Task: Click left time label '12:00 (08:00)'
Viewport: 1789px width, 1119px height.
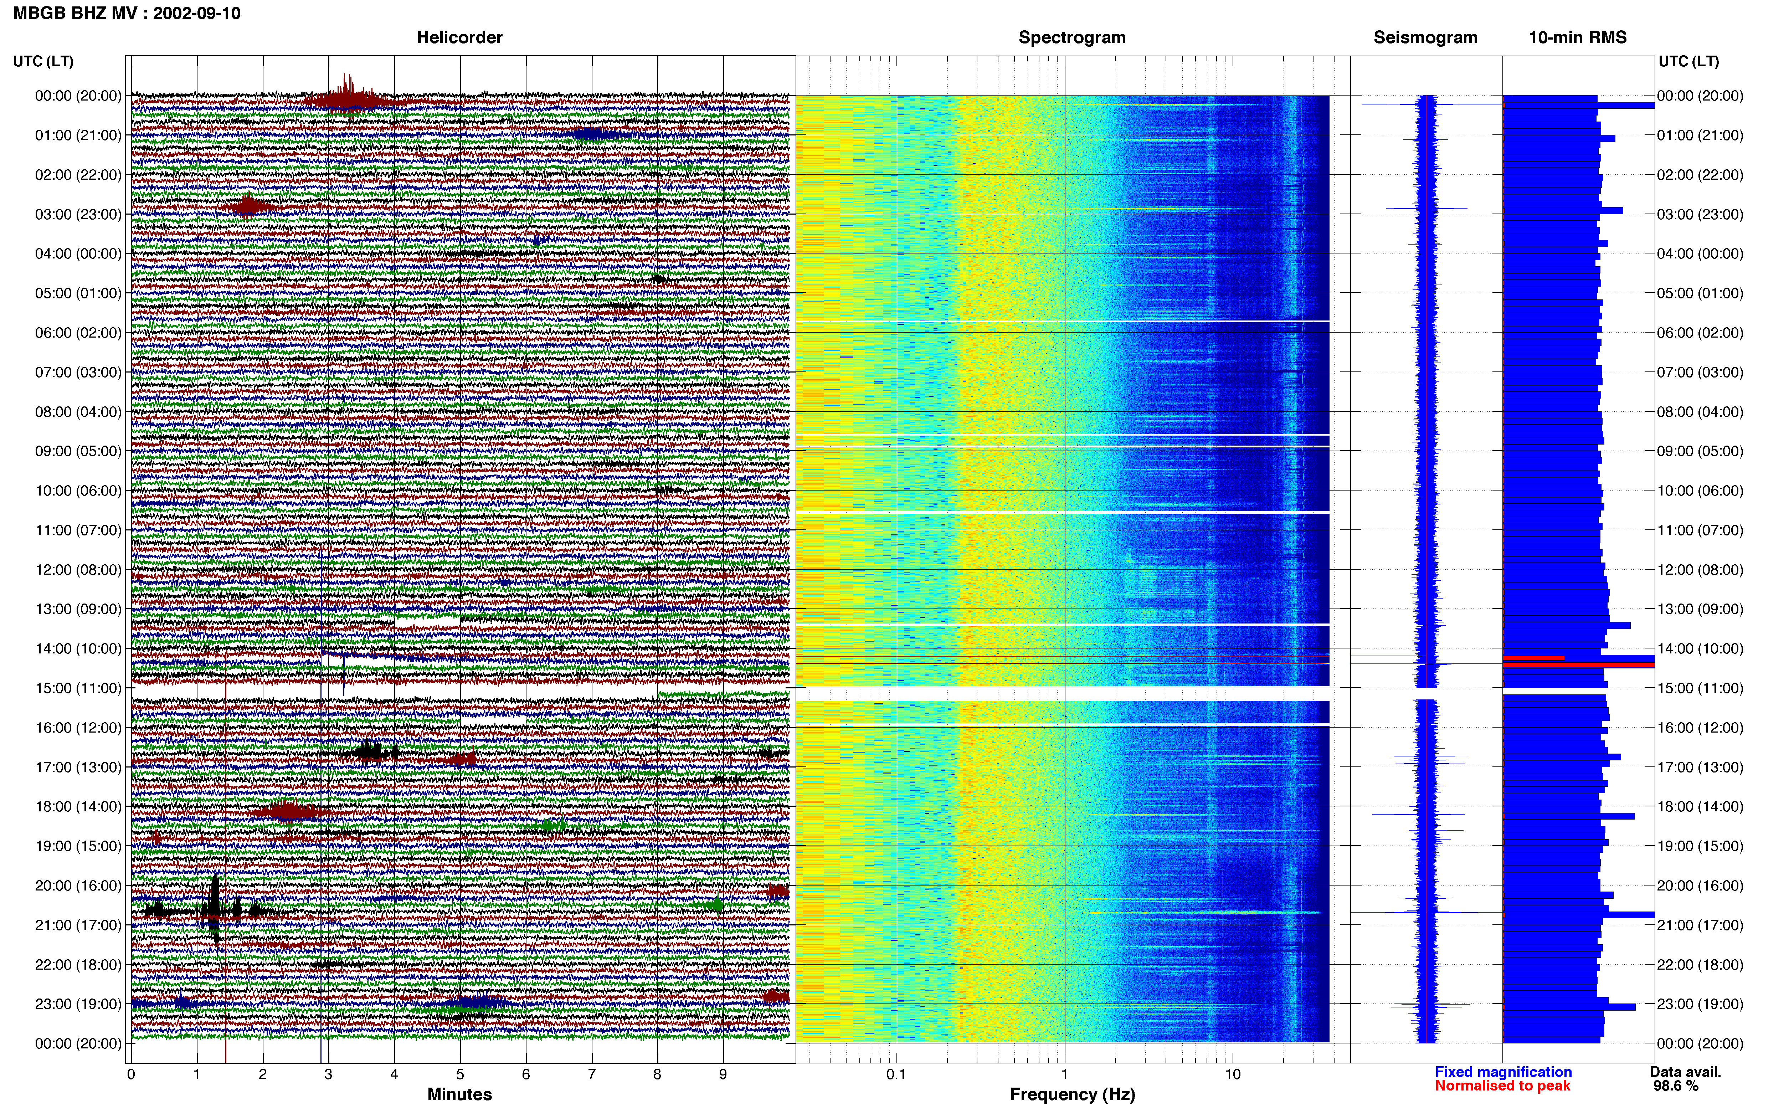Action: point(78,570)
